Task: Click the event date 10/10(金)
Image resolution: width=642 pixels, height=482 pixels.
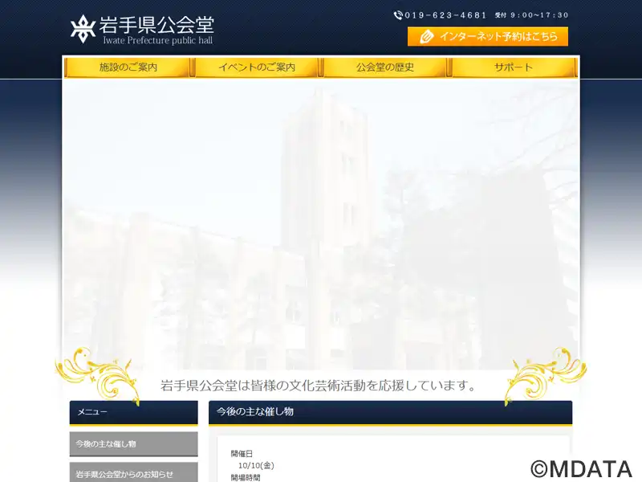Action: (256, 465)
